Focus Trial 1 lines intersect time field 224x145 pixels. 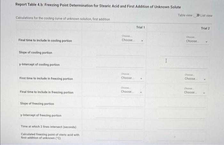click(x=120, y=127)
